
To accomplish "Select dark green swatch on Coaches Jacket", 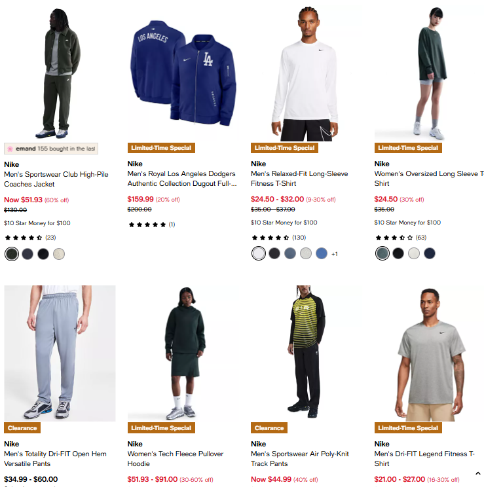I will tap(12, 254).
